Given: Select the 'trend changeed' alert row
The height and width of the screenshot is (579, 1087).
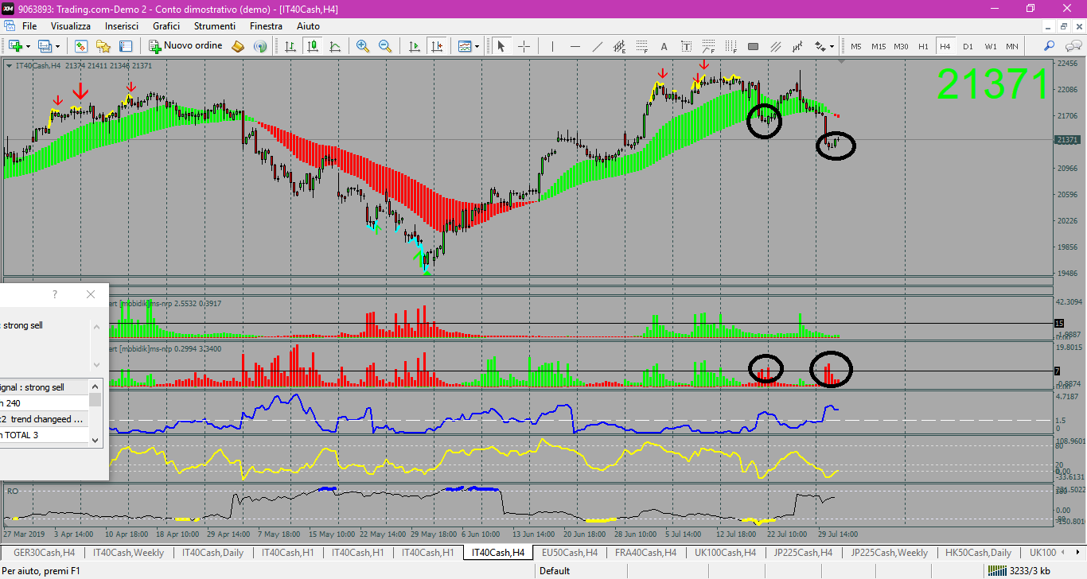Looking at the screenshot, I should (44, 419).
